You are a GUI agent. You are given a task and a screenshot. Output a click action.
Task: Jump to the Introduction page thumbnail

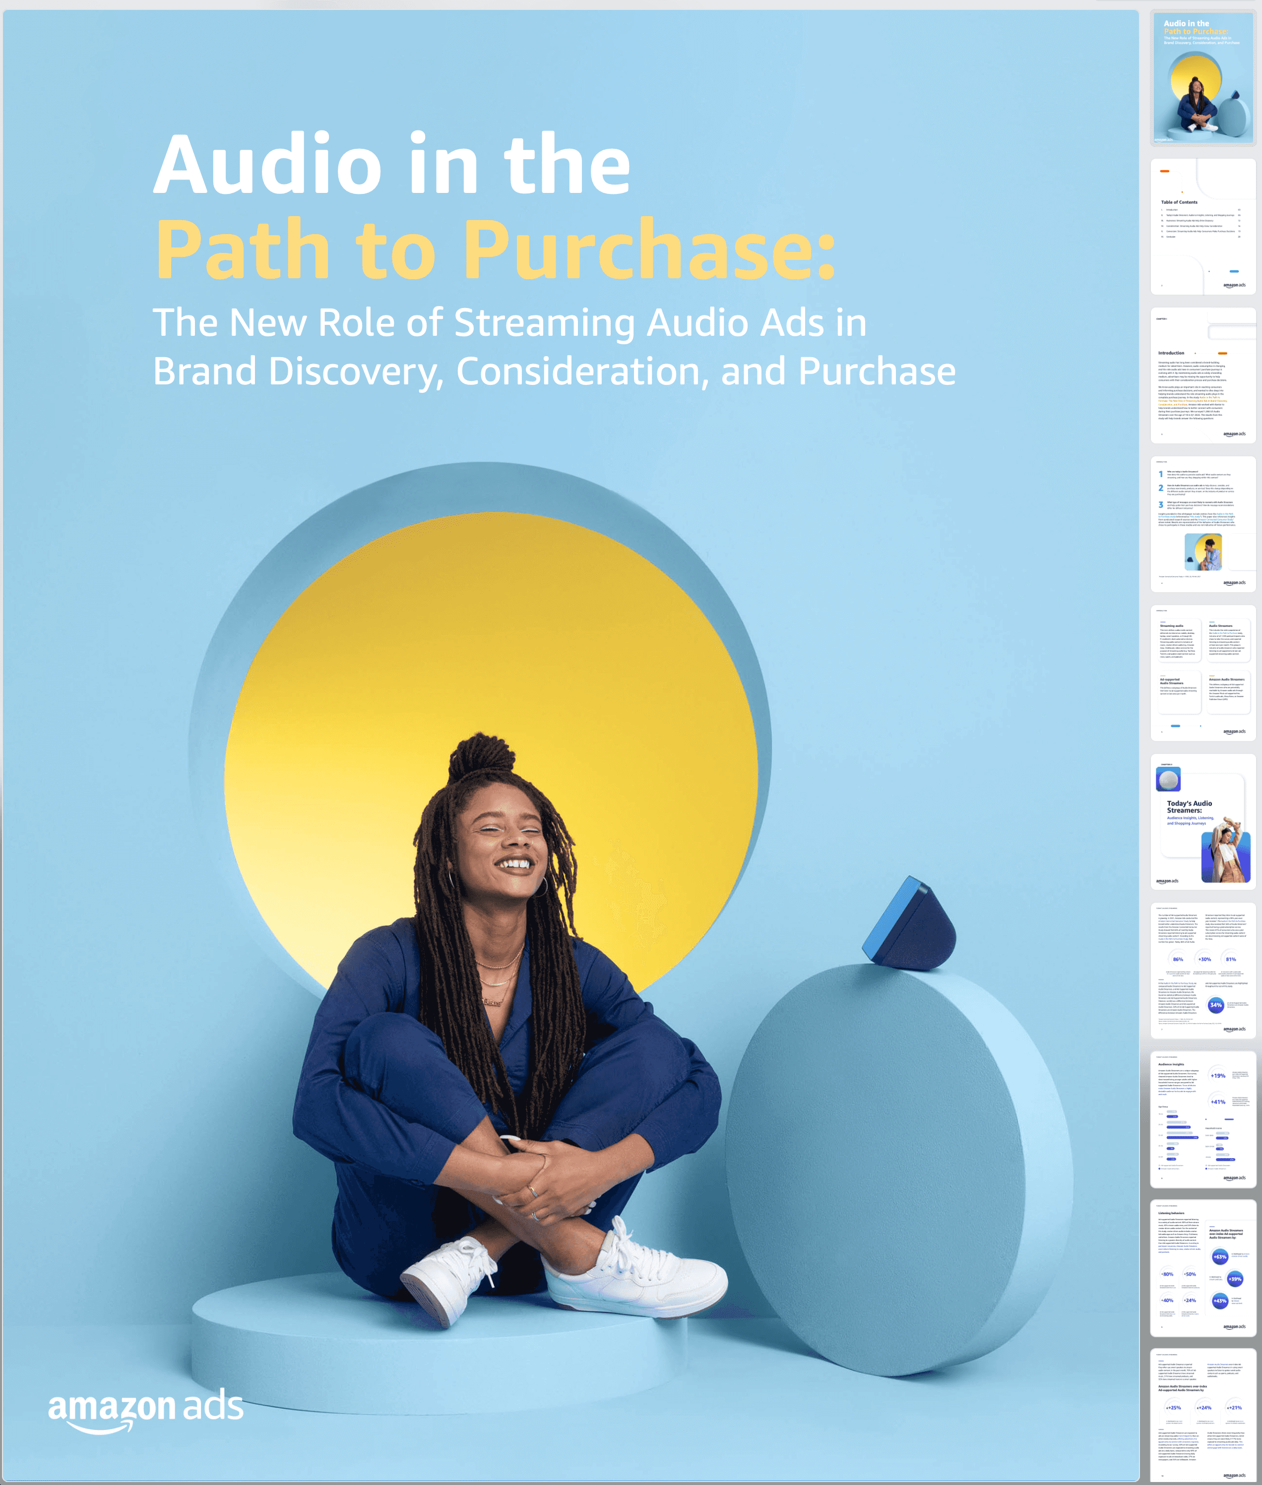click(1202, 375)
